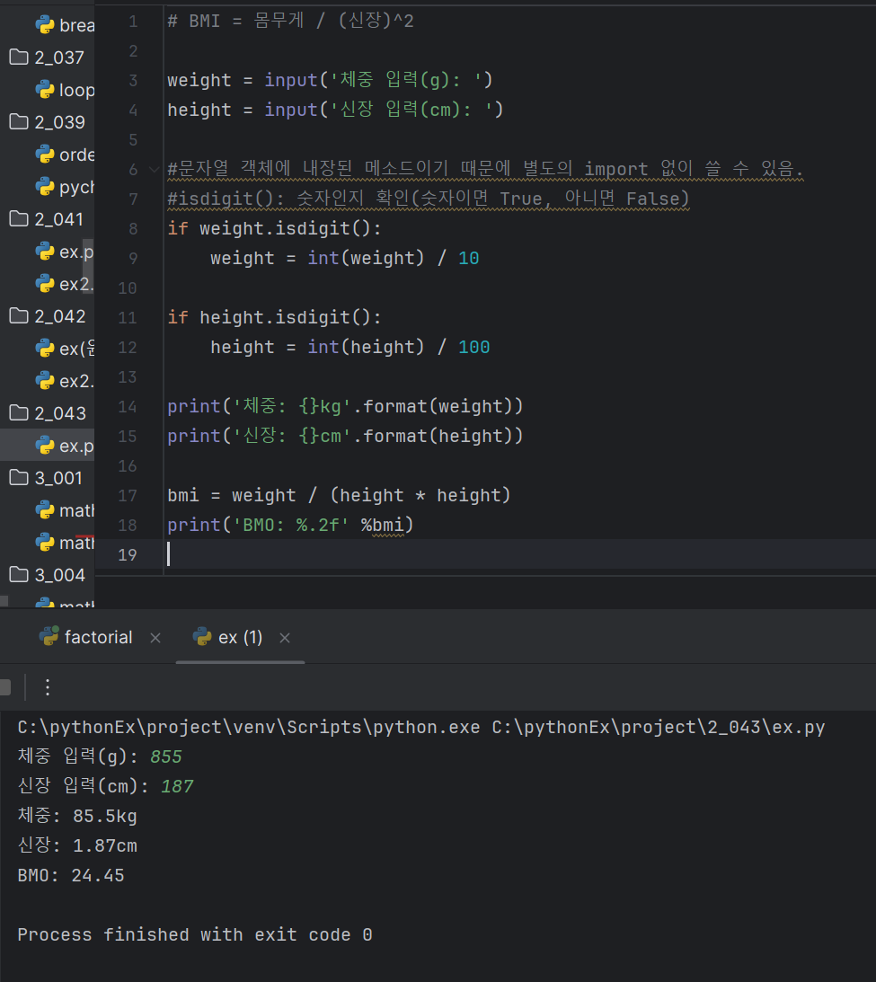
Task: Click line number 19 in the gutter
Action: (x=127, y=555)
